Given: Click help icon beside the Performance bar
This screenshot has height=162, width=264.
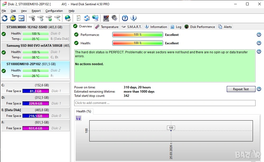Looking at the screenshot, I should (x=259, y=35).
